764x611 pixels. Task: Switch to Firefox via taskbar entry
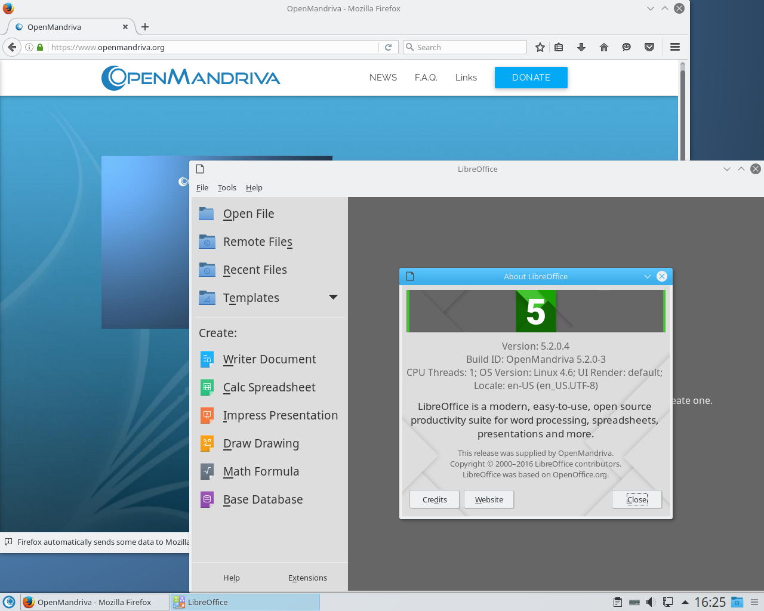94,602
